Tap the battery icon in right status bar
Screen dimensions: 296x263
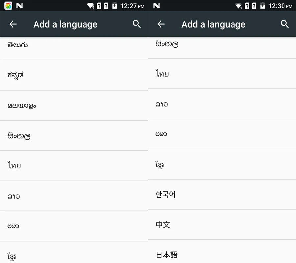point(262,6)
